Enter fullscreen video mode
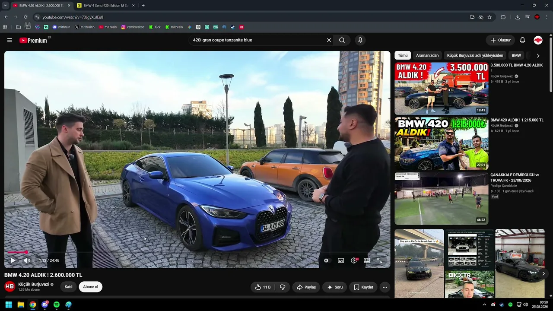The width and height of the screenshot is (553, 311). point(380,260)
